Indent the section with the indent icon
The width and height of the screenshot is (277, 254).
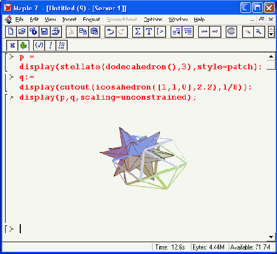[x=187, y=32]
